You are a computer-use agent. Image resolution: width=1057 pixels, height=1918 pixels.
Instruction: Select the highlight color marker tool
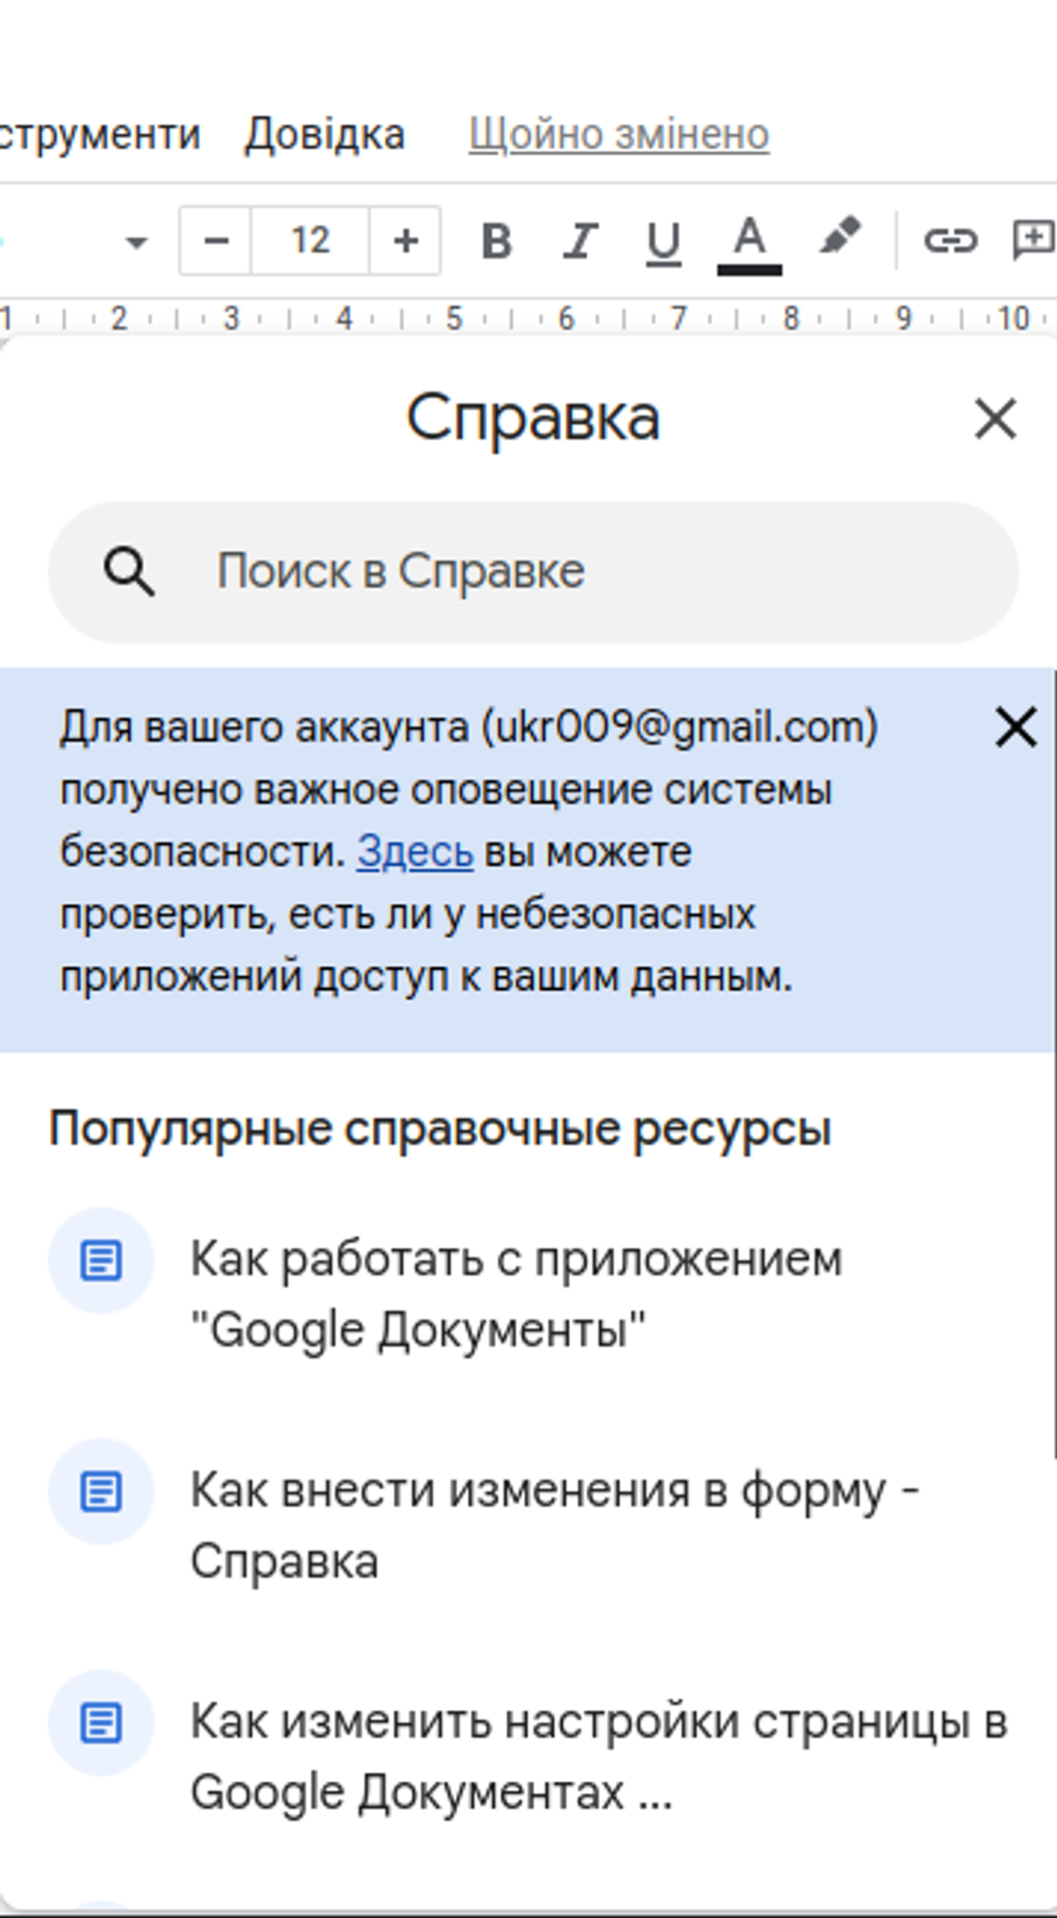(x=839, y=239)
